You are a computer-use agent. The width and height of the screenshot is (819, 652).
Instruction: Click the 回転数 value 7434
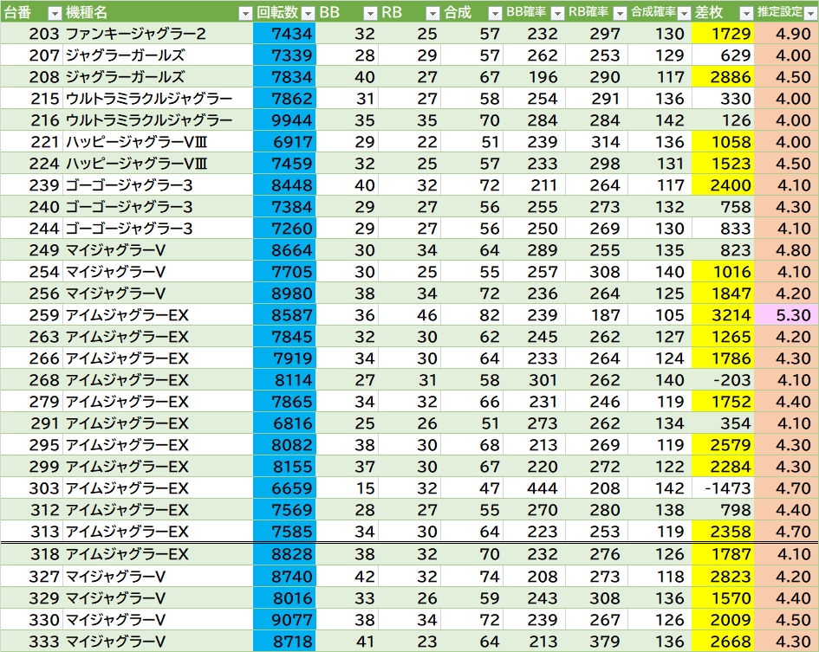coord(284,34)
